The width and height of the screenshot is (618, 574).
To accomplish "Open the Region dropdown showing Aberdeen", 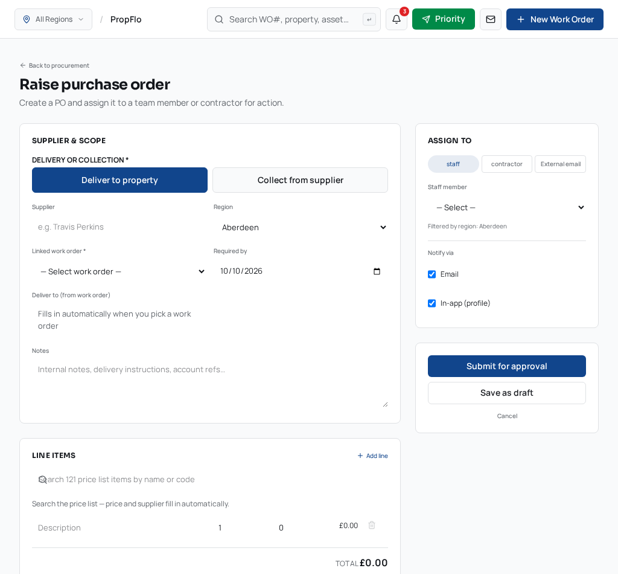I will (x=301, y=228).
